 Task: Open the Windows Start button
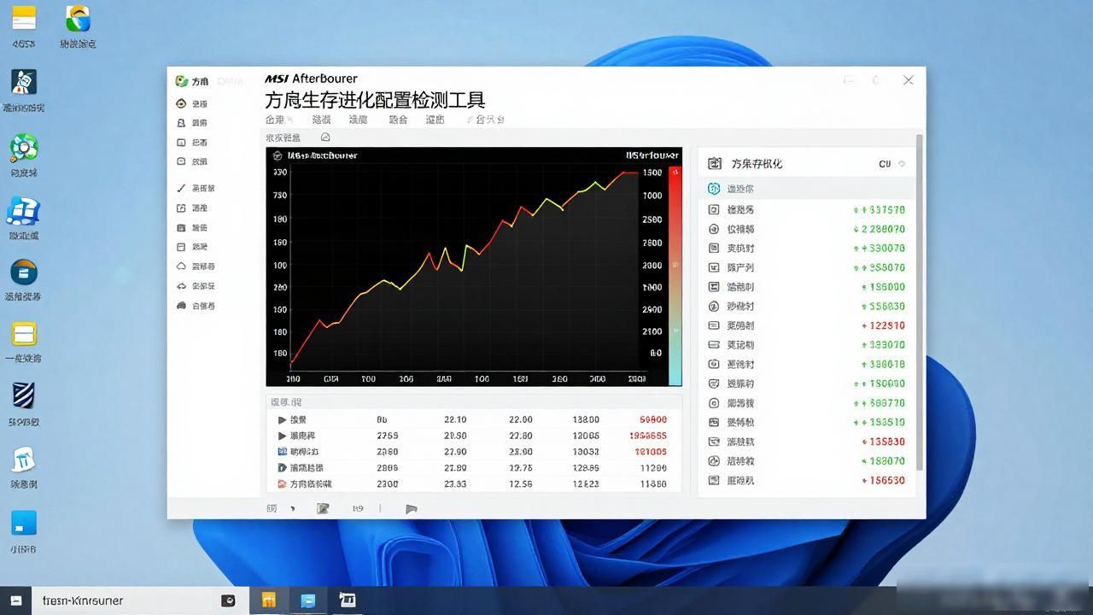tap(15, 600)
